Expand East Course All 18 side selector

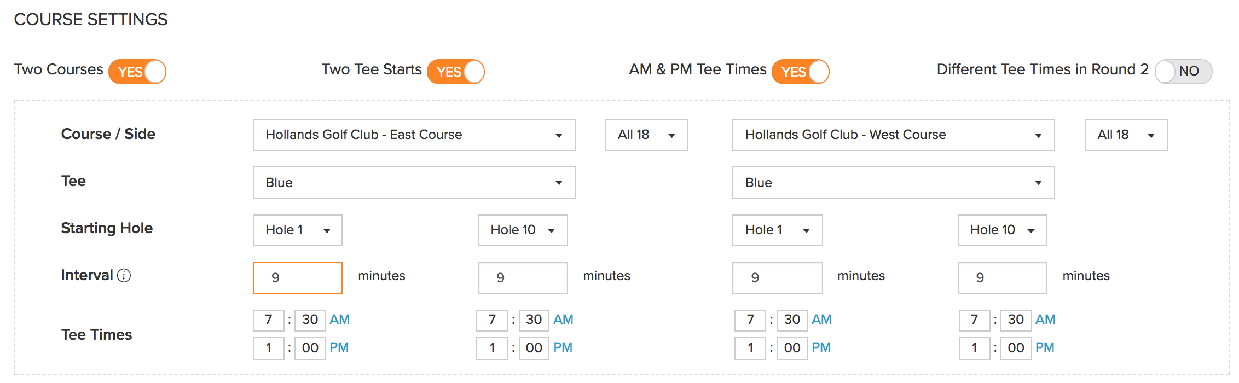pos(647,135)
